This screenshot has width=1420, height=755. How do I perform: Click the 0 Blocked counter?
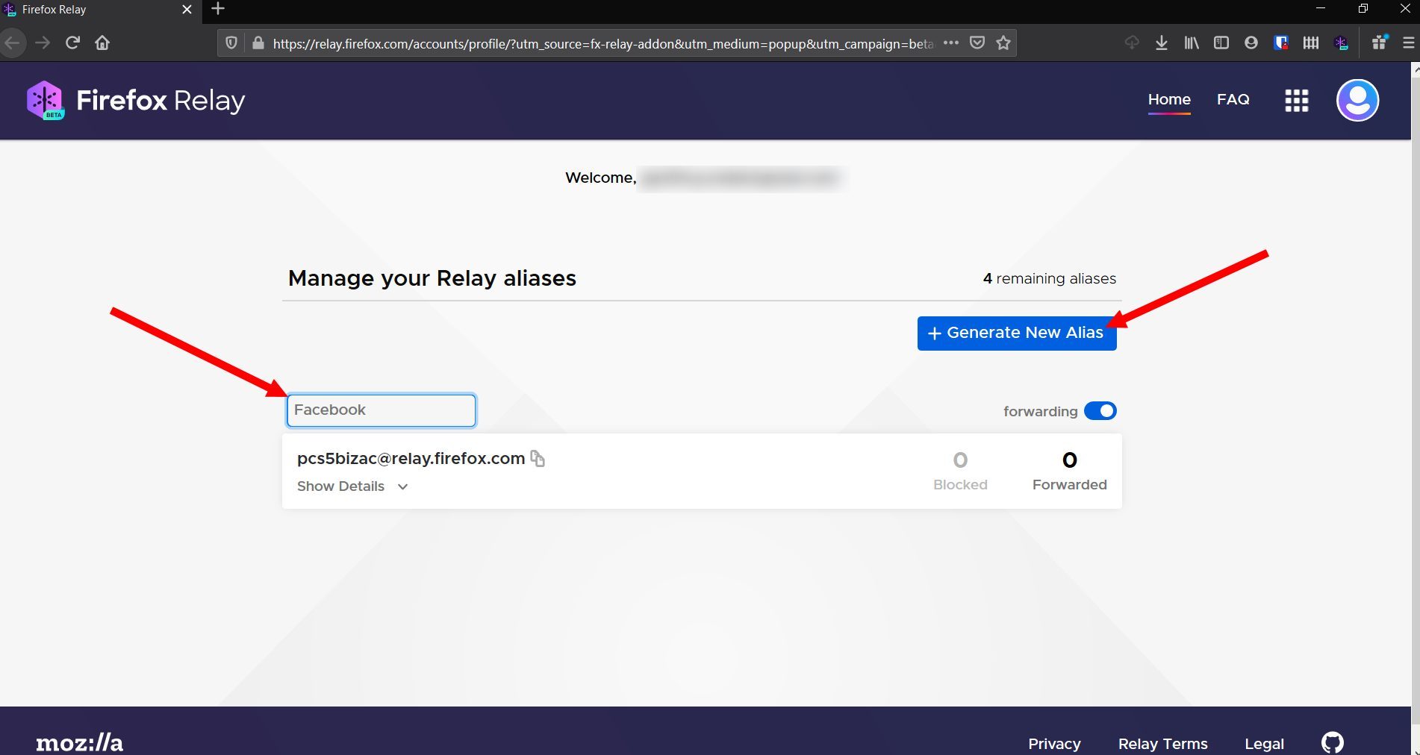point(960,471)
